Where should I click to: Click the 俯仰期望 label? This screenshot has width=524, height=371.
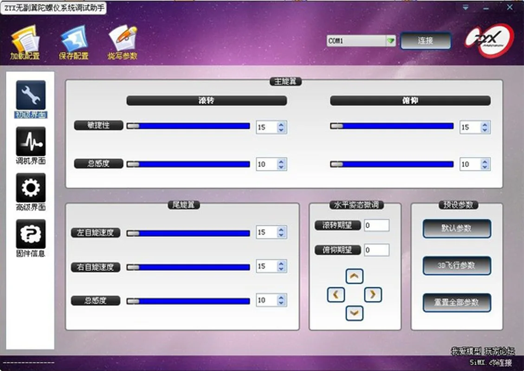[x=337, y=250]
